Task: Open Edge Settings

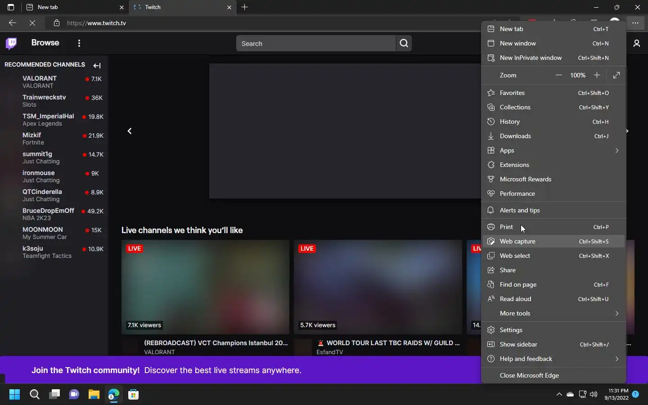Action: 553,330
